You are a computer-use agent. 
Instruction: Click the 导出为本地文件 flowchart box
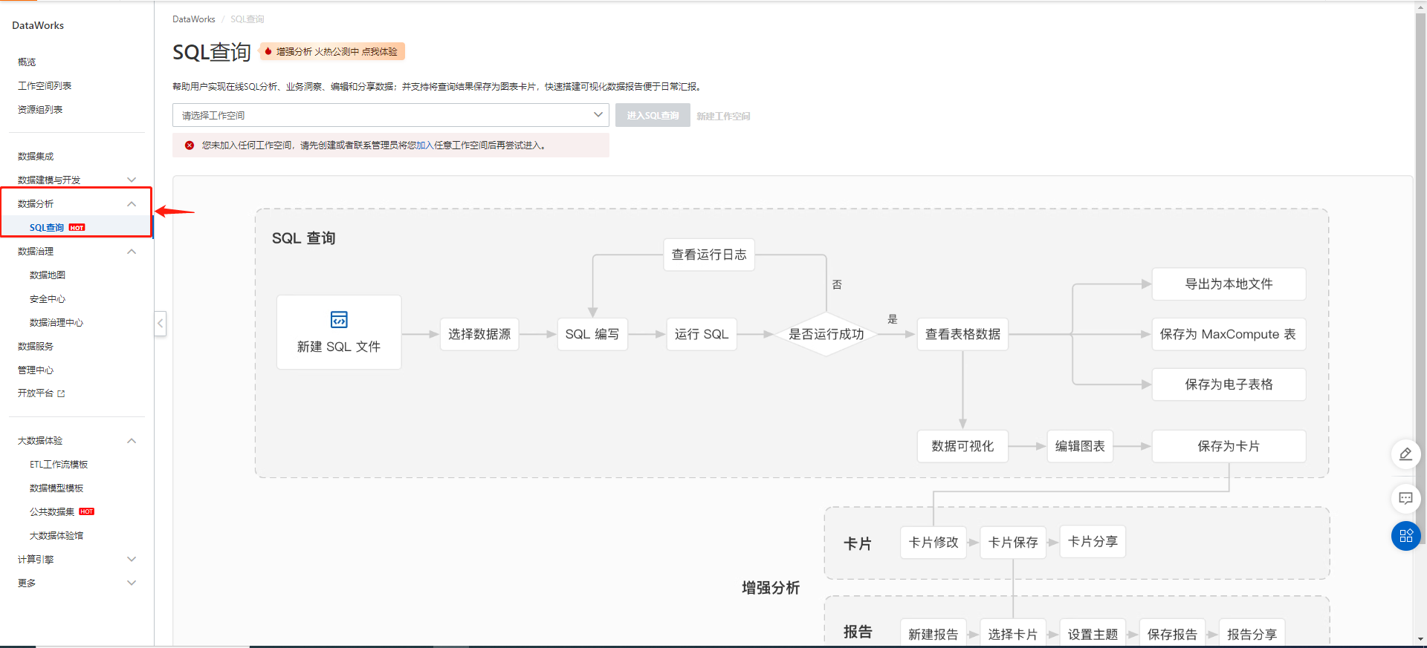pos(1229,284)
